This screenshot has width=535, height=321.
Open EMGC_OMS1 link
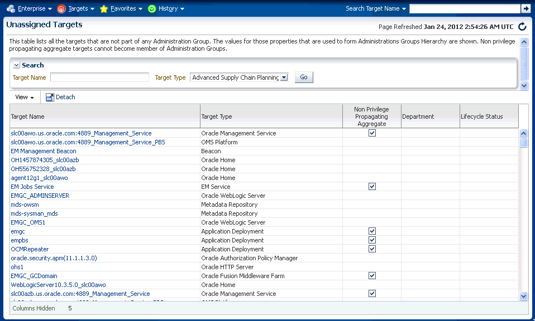[x=27, y=222]
